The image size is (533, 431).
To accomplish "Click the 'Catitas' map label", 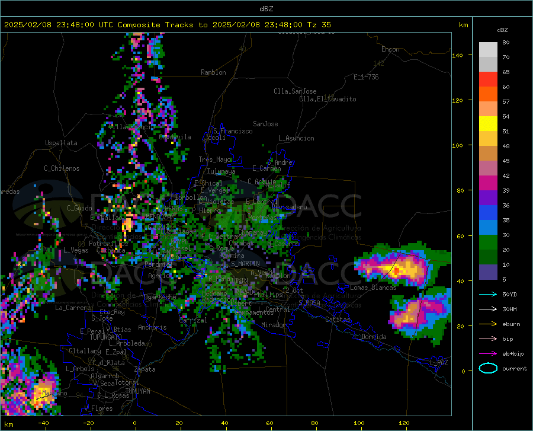I will point(338,320).
